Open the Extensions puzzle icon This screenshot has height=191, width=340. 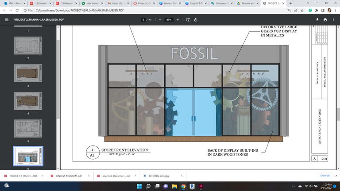tap(317, 11)
